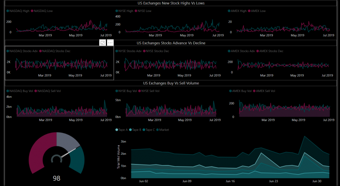The height and width of the screenshot is (186, 340).
Task: Click the gauge value 98
Action: point(56,178)
